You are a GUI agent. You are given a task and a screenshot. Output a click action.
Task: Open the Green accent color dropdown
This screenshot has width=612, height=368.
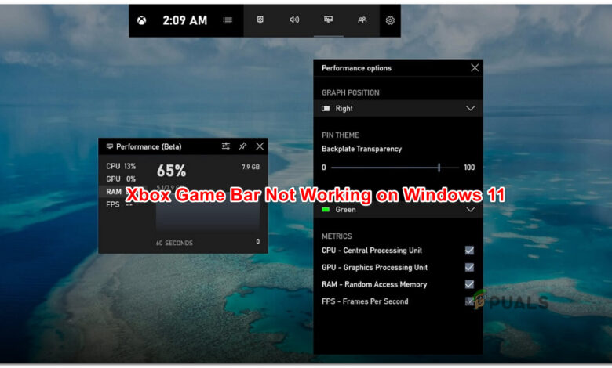pyautogui.click(x=398, y=210)
